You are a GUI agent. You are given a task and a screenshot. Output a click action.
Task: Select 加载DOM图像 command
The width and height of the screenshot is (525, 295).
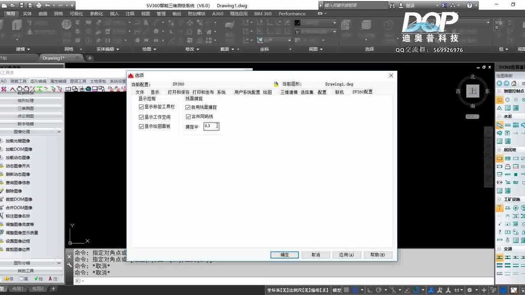tap(18, 150)
